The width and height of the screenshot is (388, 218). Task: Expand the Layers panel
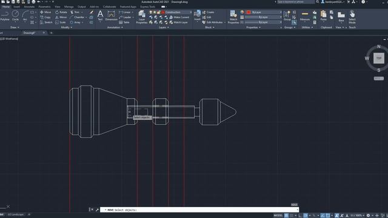click(x=164, y=27)
